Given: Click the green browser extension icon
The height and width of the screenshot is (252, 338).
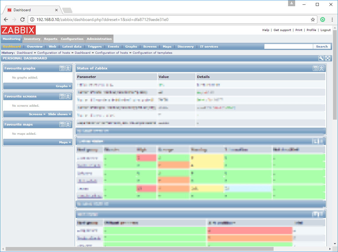Looking at the screenshot, I should pyautogui.click(x=323, y=19).
